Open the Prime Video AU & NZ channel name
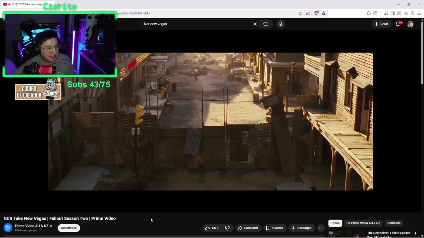 [31, 226]
